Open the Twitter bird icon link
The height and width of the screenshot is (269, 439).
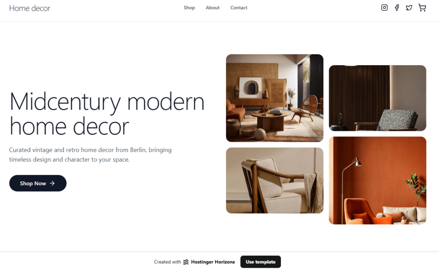point(409,8)
